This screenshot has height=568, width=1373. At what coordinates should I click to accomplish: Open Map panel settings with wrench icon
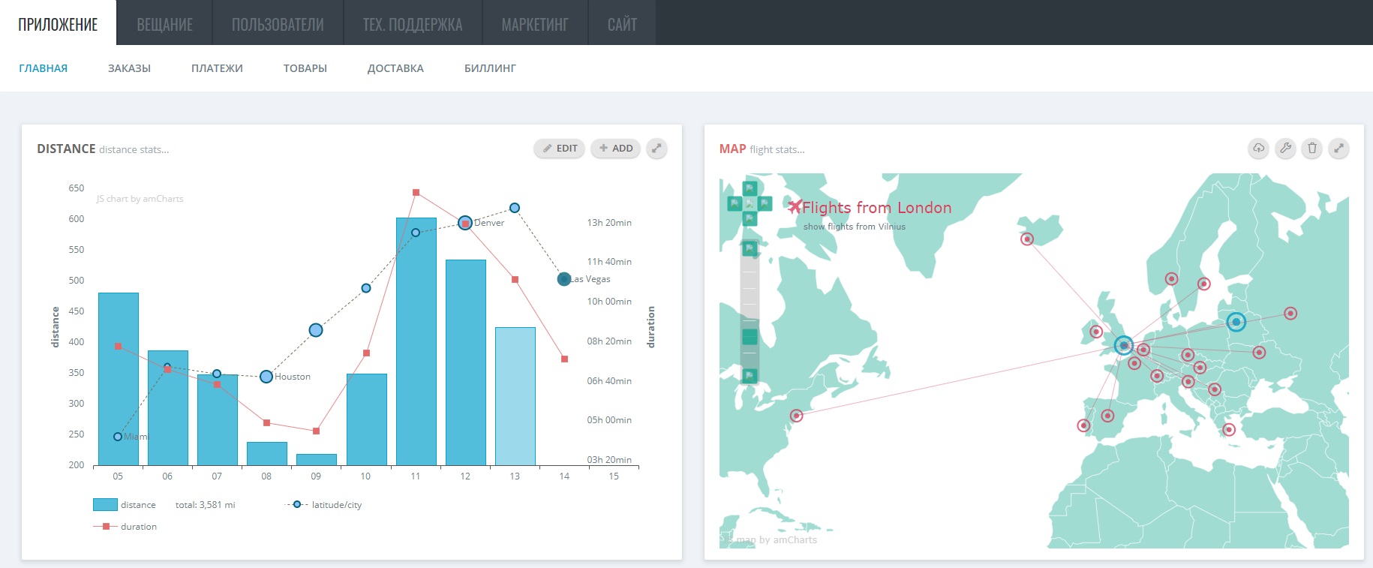(x=1285, y=149)
